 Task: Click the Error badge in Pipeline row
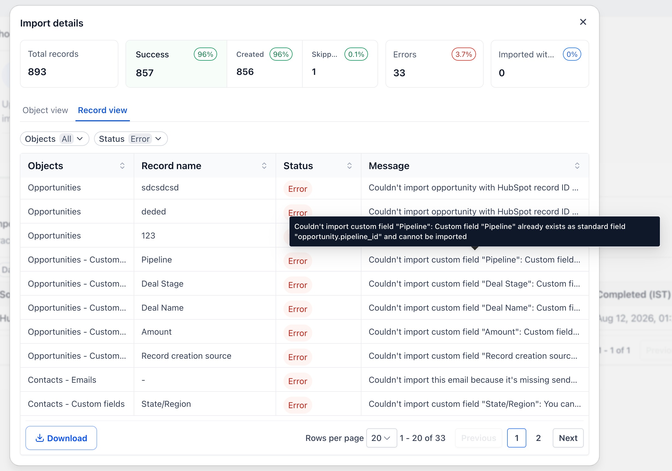point(298,261)
